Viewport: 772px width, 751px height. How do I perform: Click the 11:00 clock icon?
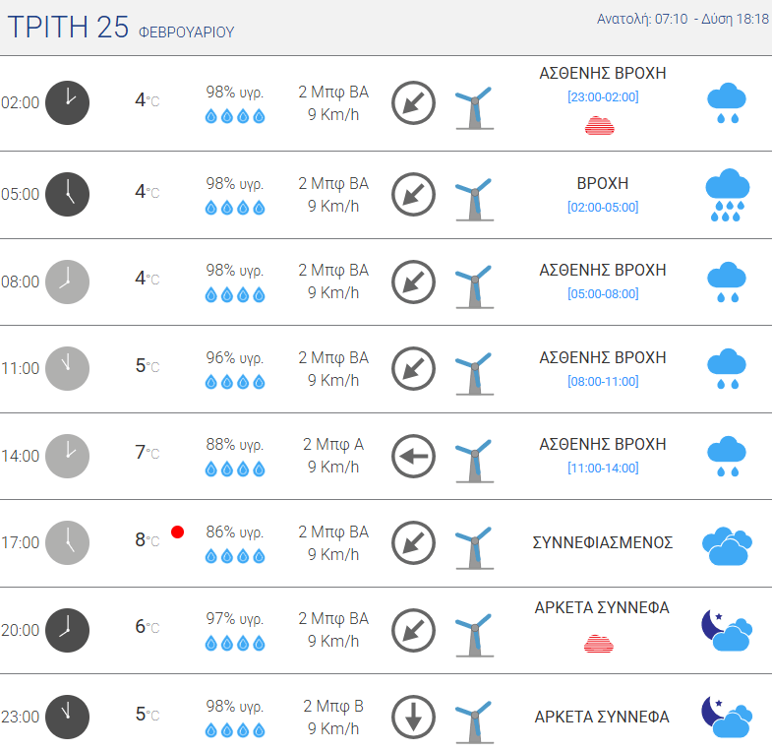pos(67,368)
